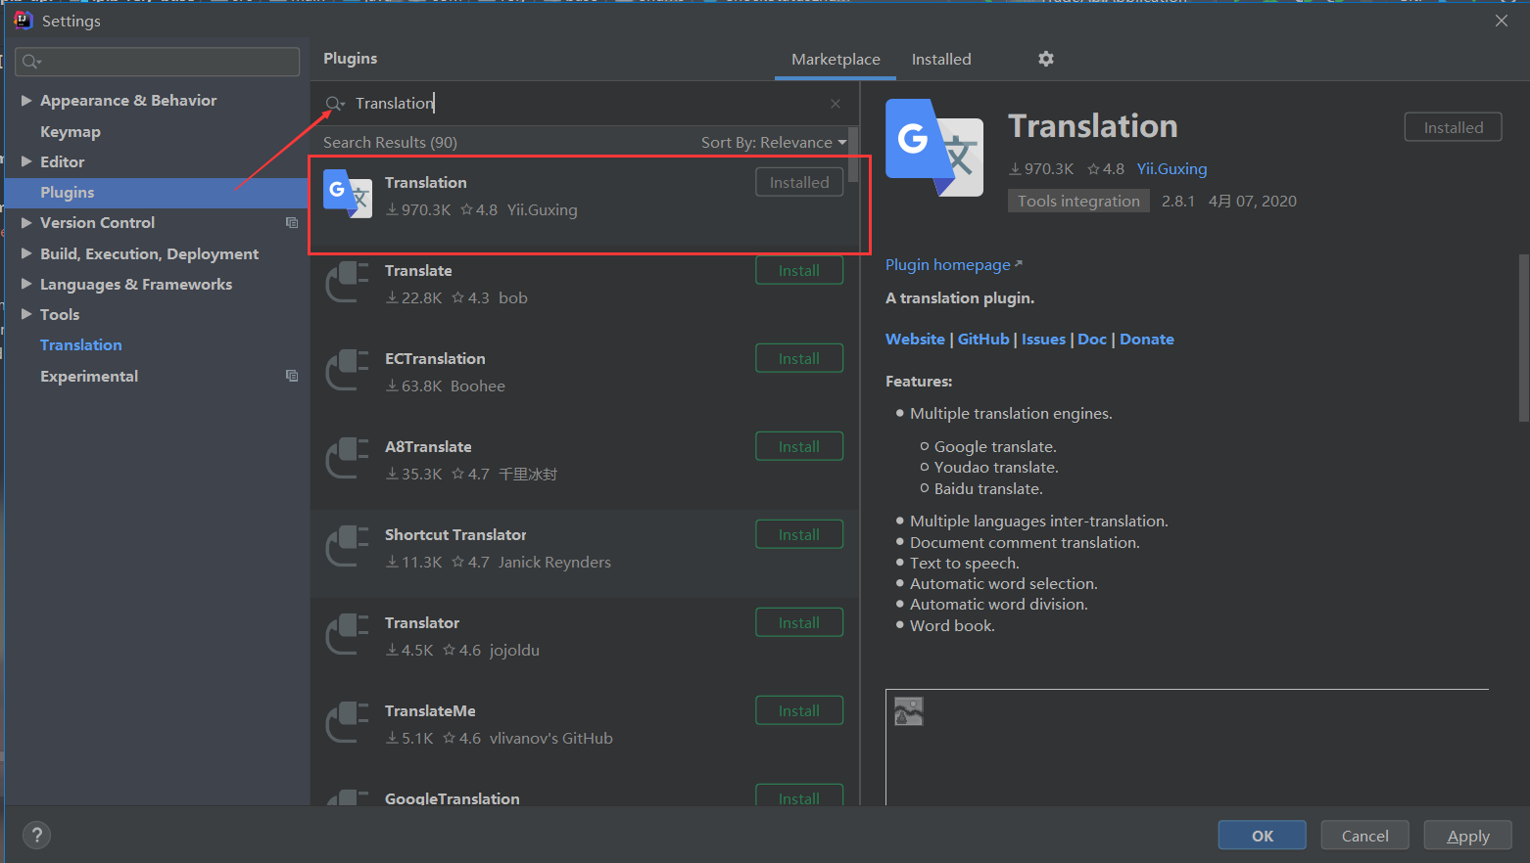Screen dimensions: 1530x863
Task: Expand the Editor settings node
Action: (26, 161)
